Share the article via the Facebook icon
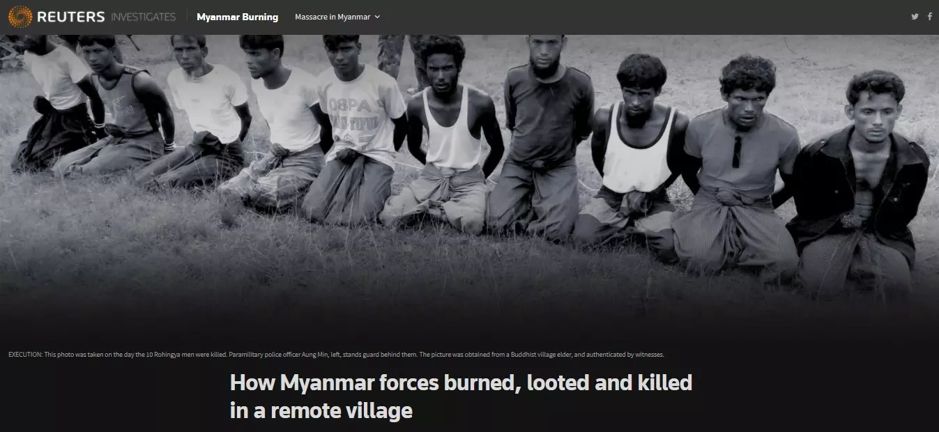939x432 pixels. pyautogui.click(x=930, y=17)
